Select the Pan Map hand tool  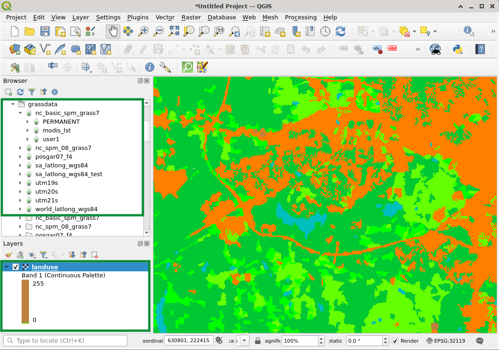(x=113, y=31)
